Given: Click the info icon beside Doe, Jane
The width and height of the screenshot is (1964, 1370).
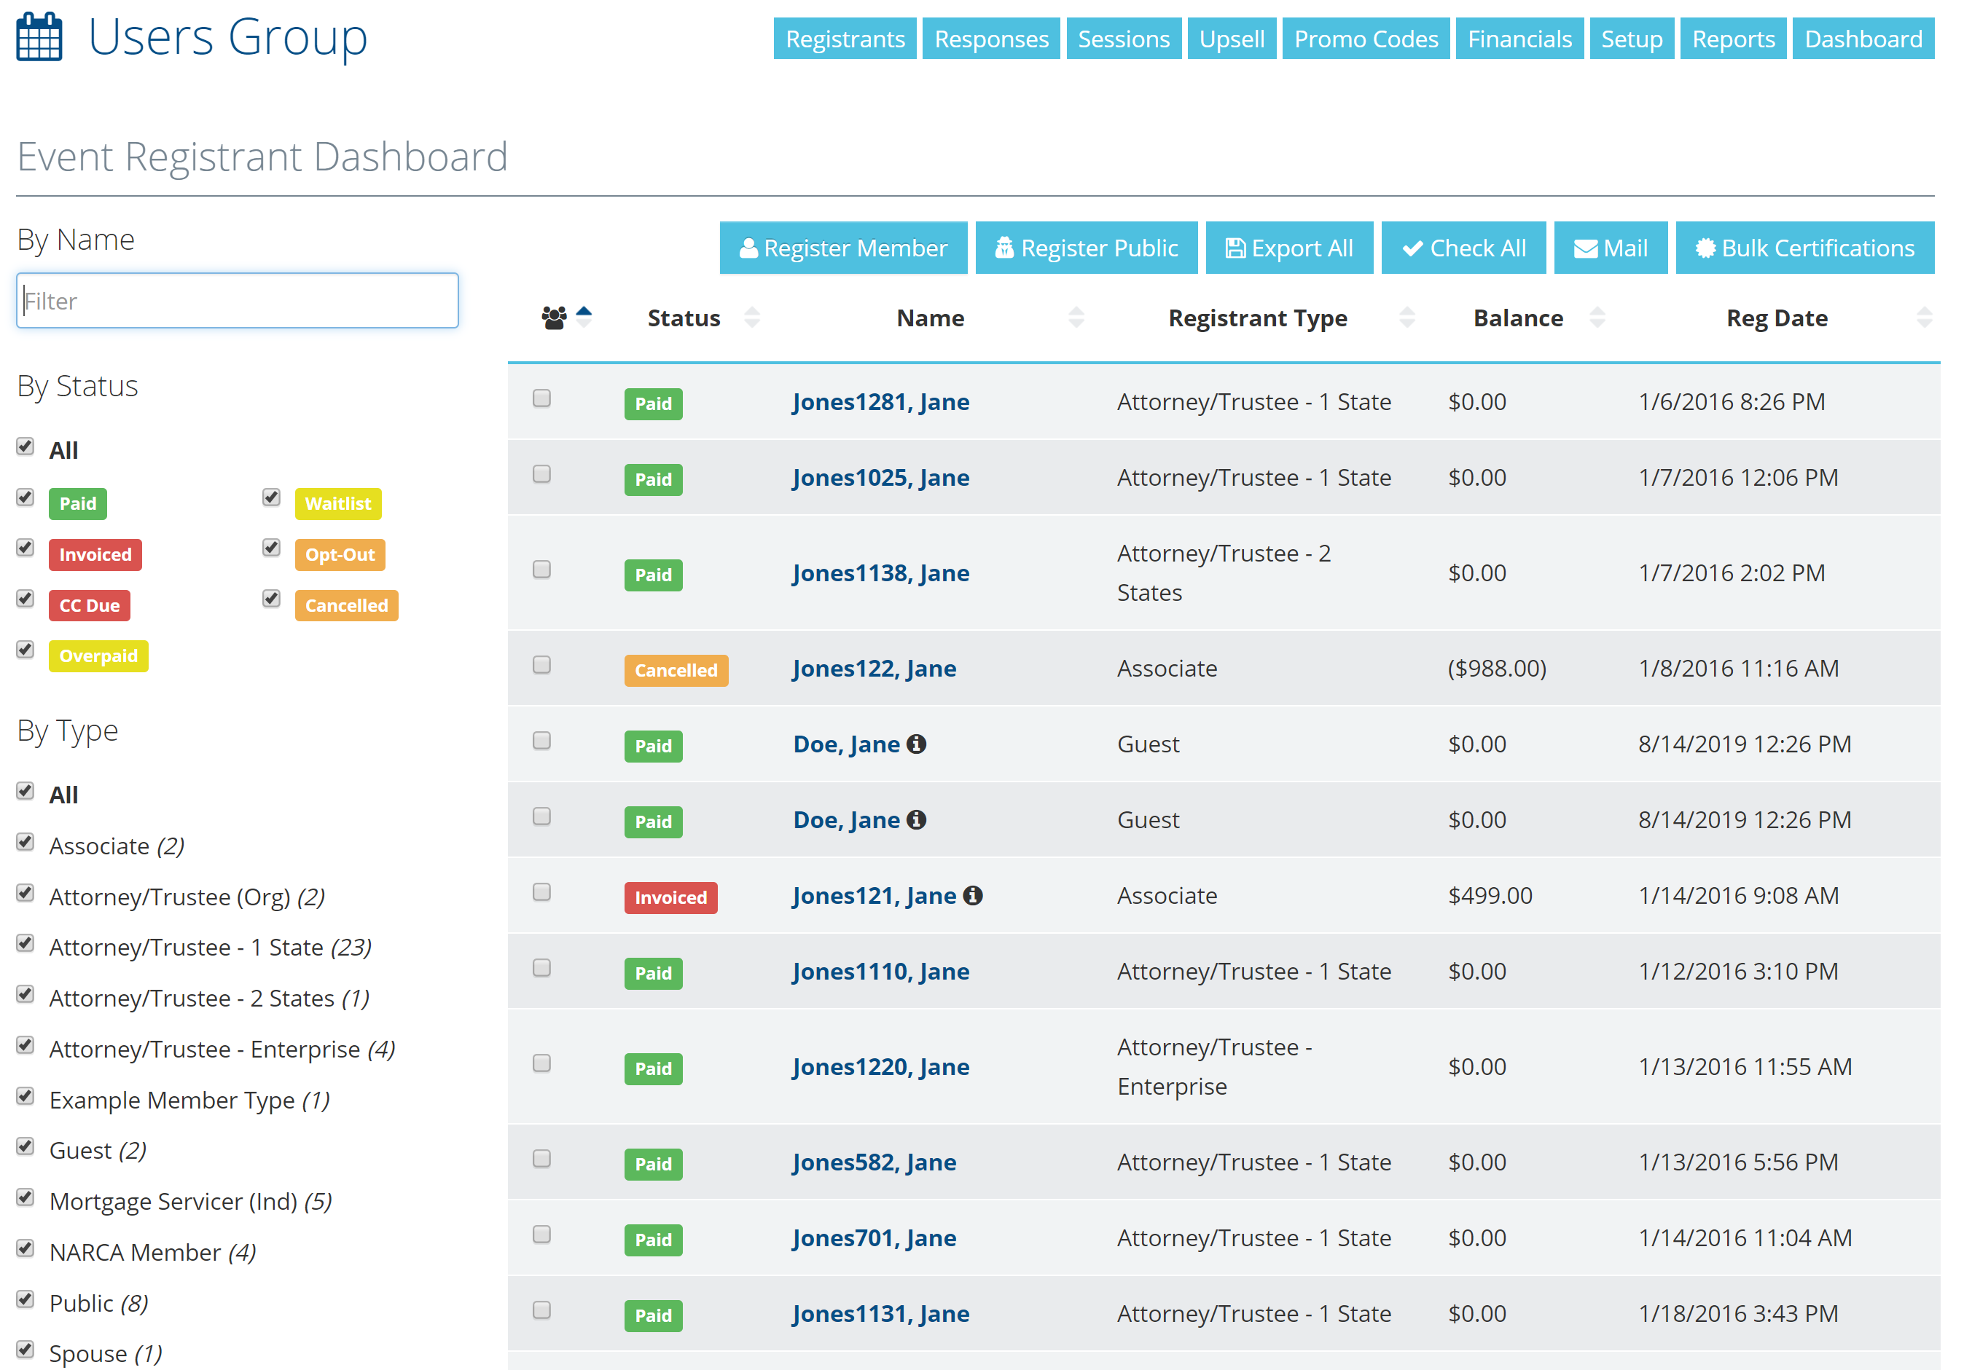Looking at the screenshot, I should point(916,744).
